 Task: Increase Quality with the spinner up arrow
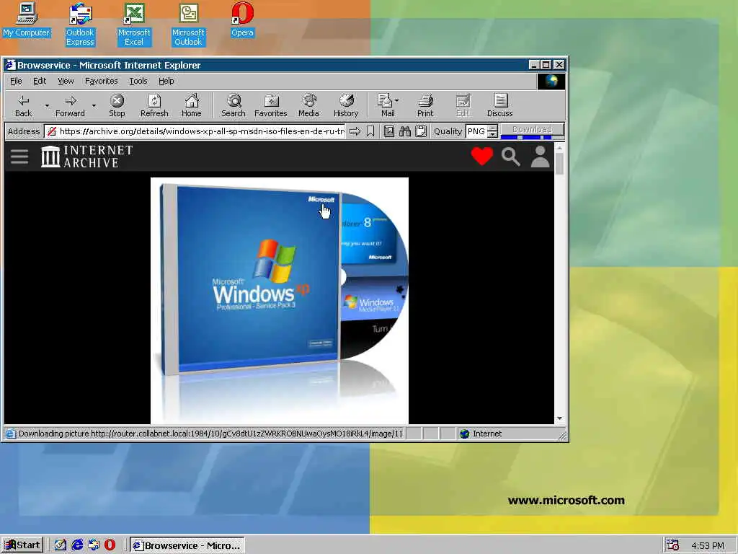(493, 128)
